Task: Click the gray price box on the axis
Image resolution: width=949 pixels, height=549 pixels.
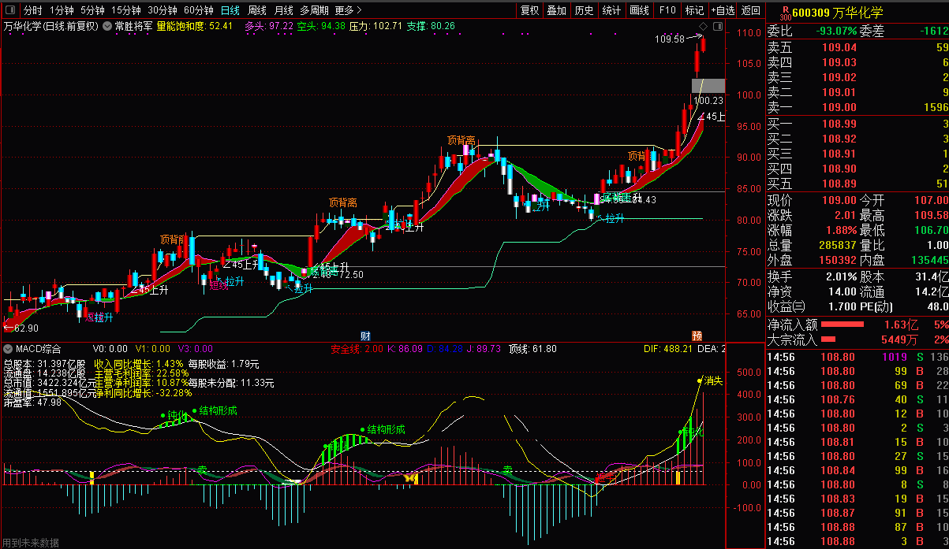Action: [708, 85]
